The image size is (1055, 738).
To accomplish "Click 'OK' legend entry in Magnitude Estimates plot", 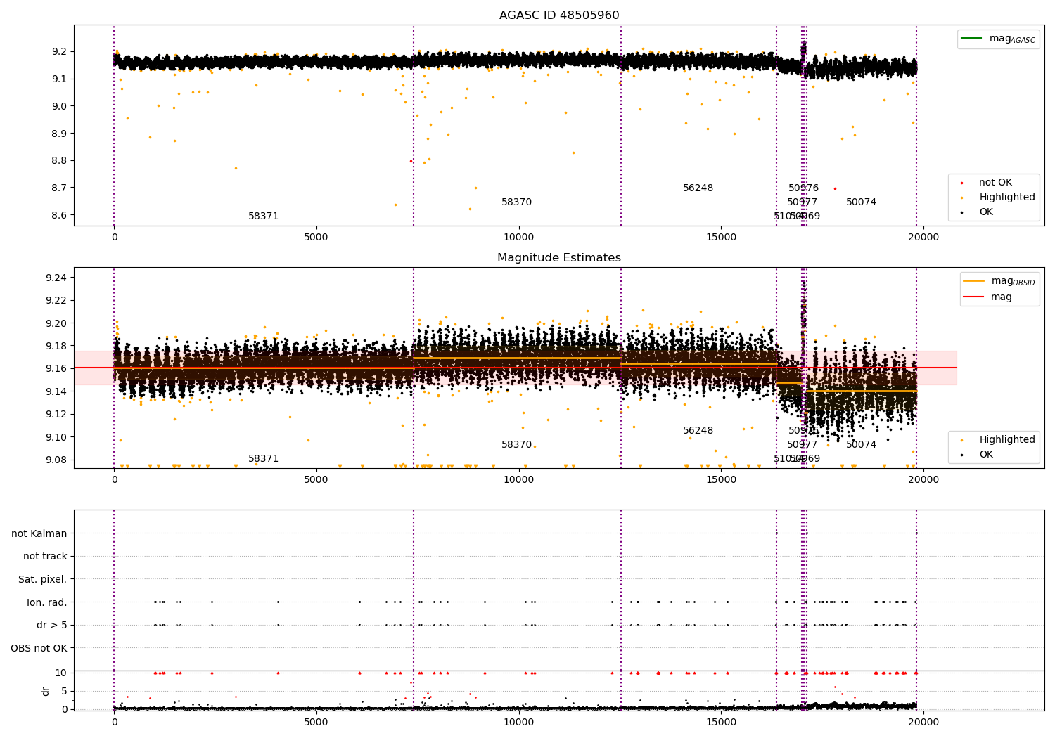I will point(978,455).
